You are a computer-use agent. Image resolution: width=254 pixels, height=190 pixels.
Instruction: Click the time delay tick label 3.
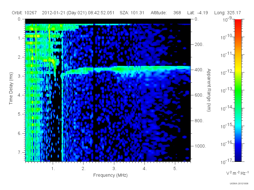(20, 76)
